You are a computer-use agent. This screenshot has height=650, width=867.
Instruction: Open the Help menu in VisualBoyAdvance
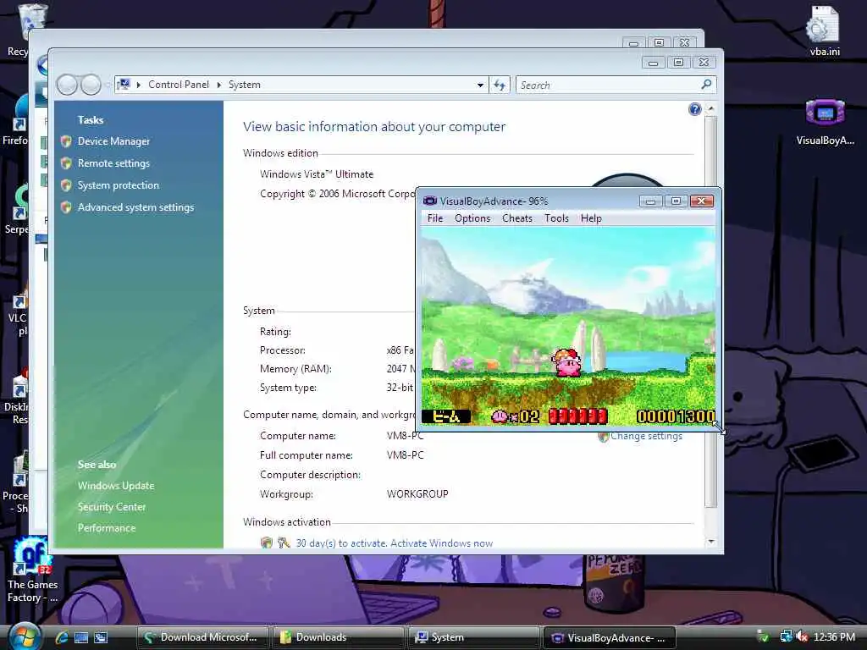click(591, 218)
